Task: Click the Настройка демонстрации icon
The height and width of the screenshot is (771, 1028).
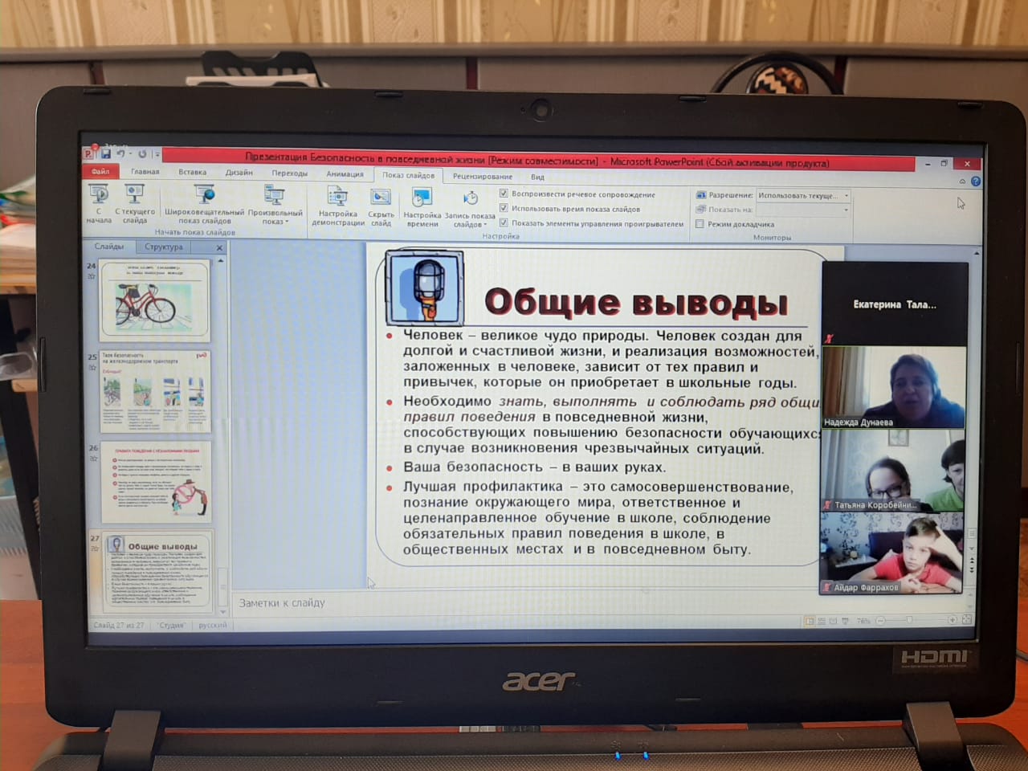Action: point(338,198)
